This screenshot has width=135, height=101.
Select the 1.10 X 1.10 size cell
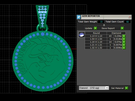[96, 42]
